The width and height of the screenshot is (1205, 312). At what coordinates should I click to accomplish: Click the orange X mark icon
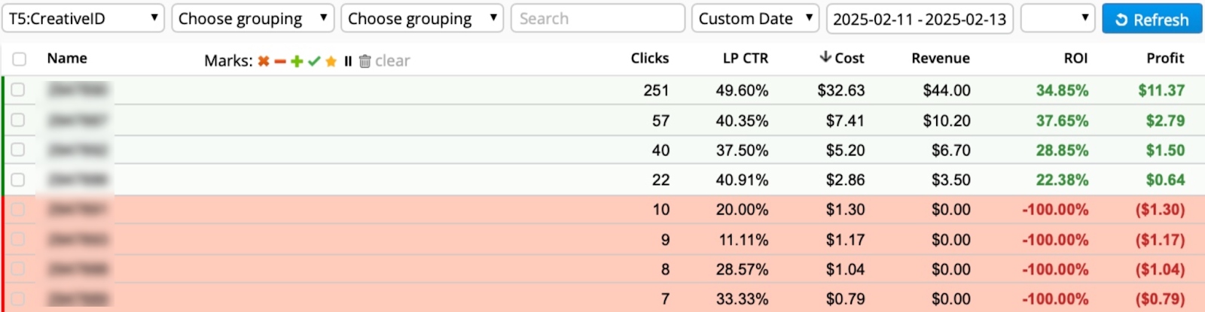pos(263,61)
